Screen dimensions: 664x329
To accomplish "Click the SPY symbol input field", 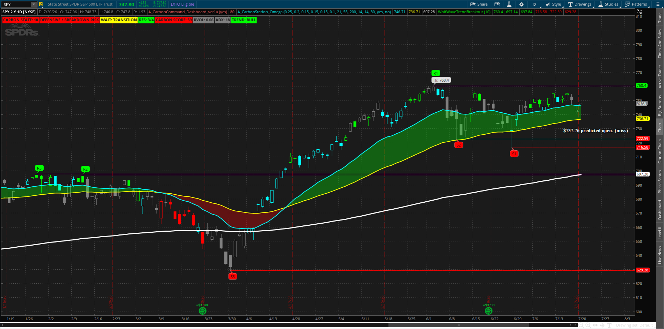I will coord(16,4).
